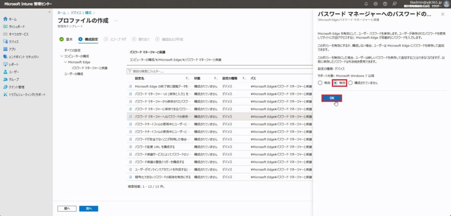Open ホーム in the left sidebar
Screen dimensions: 451x216
point(10,19)
